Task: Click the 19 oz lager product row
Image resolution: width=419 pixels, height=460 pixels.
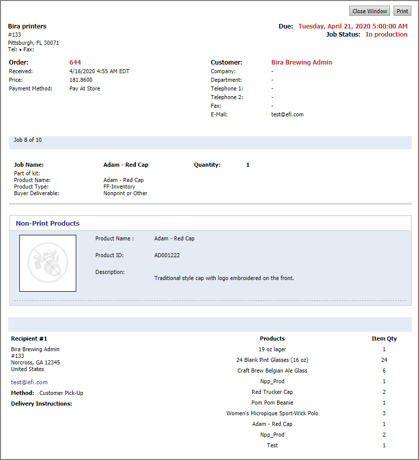Action: (x=272, y=349)
